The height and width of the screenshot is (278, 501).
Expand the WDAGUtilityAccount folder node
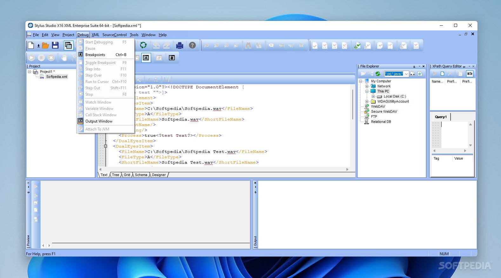click(x=367, y=101)
